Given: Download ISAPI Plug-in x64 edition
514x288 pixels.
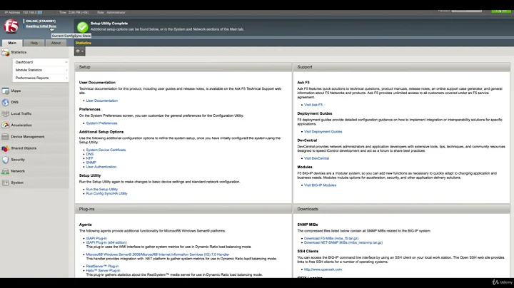Looking at the screenshot, I should point(106,243).
